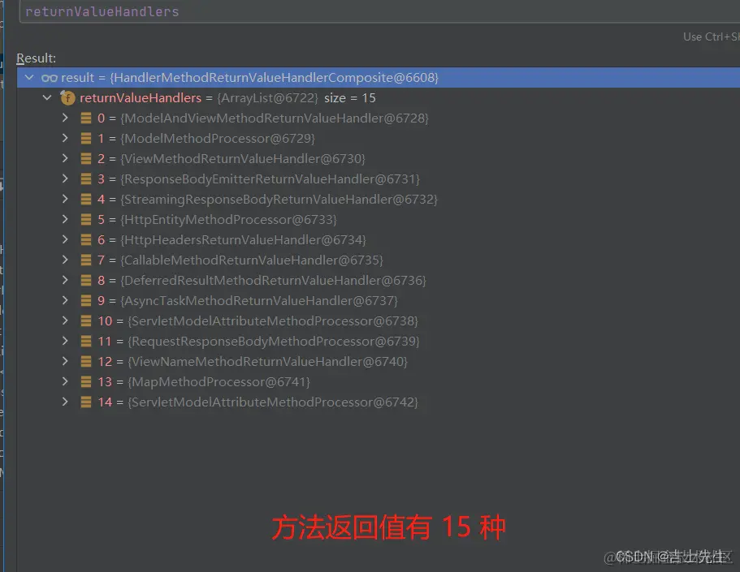The image size is (740, 572).
Task: Select text {ServletModelAttributeMethodProcessor@6742}
Action: [273, 402]
